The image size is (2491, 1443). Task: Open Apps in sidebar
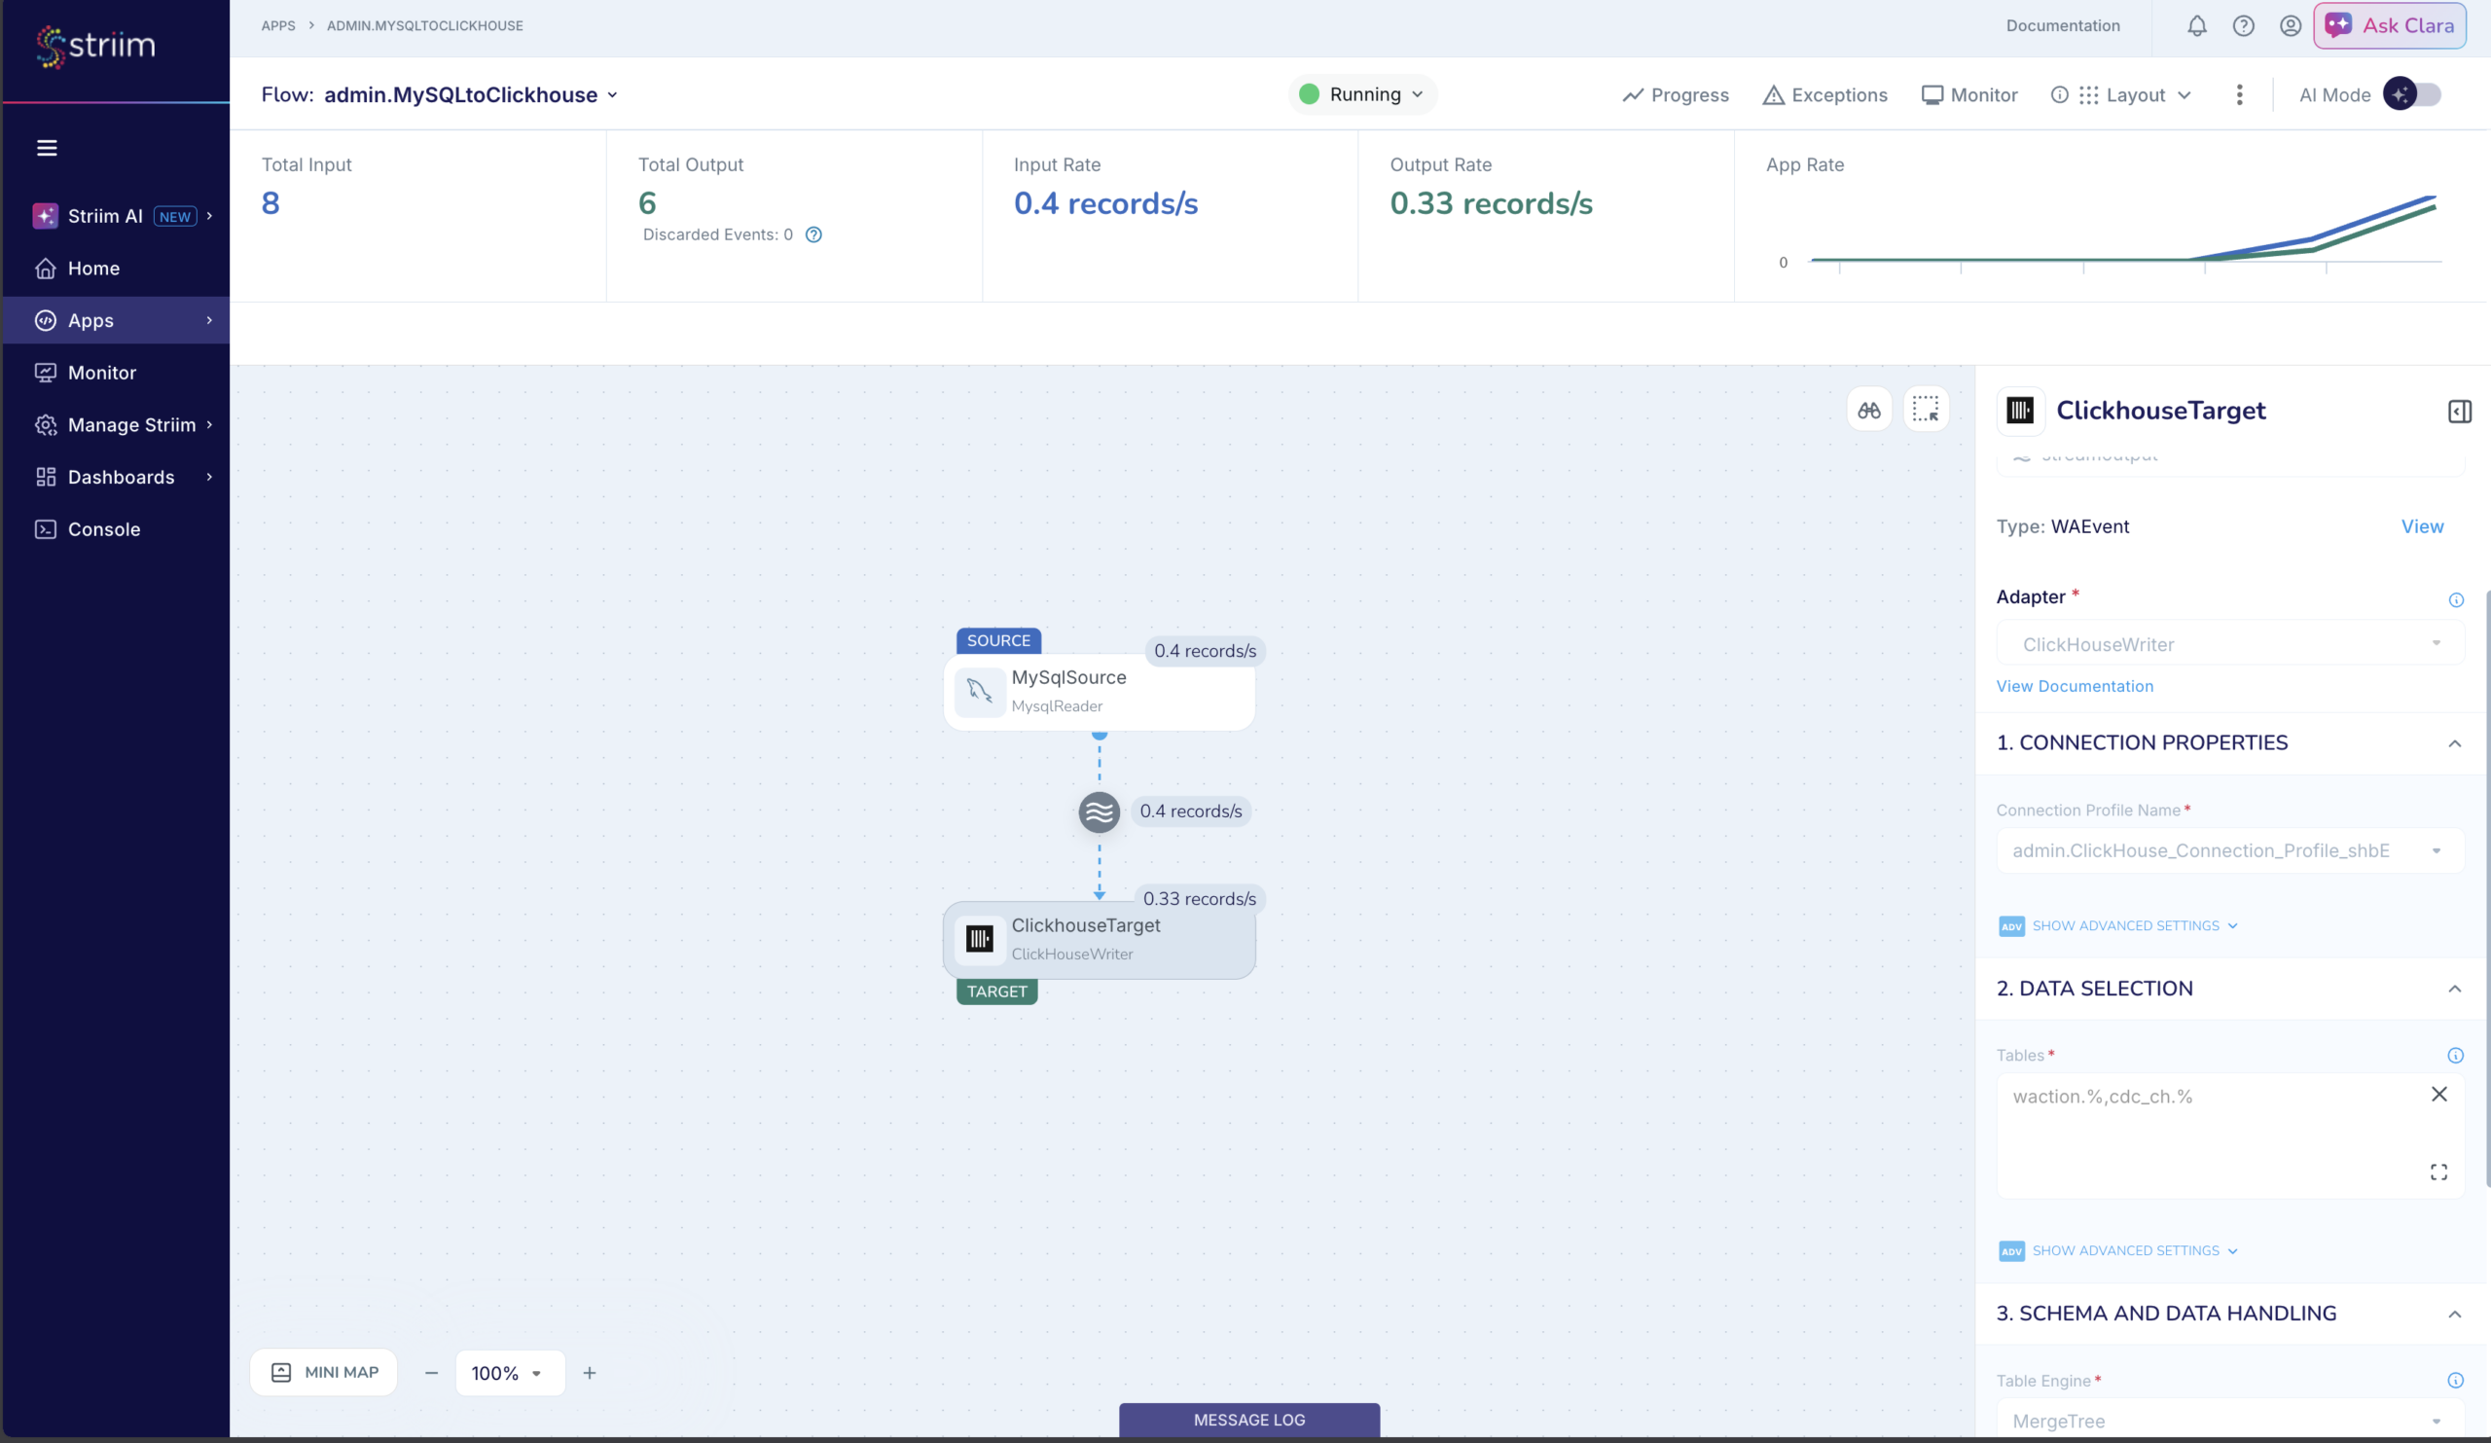click(117, 320)
